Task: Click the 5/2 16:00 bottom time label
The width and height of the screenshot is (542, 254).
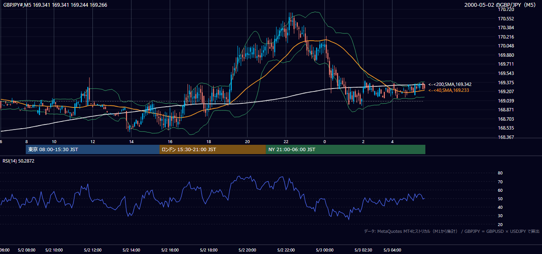Action: coord(170,250)
